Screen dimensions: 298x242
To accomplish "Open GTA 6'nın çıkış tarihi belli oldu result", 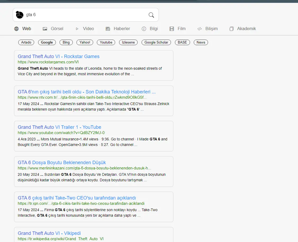I will [x=87, y=92].
